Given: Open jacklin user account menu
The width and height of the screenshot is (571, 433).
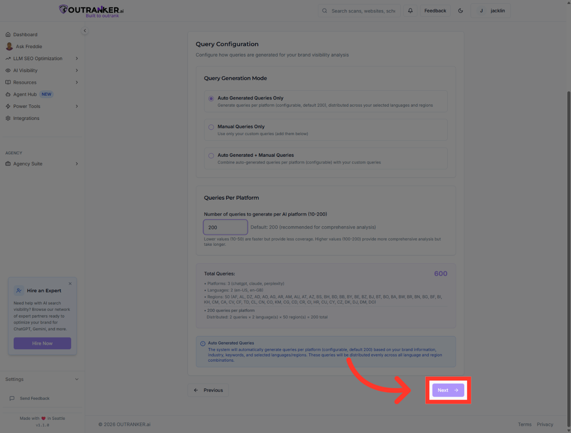Looking at the screenshot, I should pyautogui.click(x=490, y=11).
